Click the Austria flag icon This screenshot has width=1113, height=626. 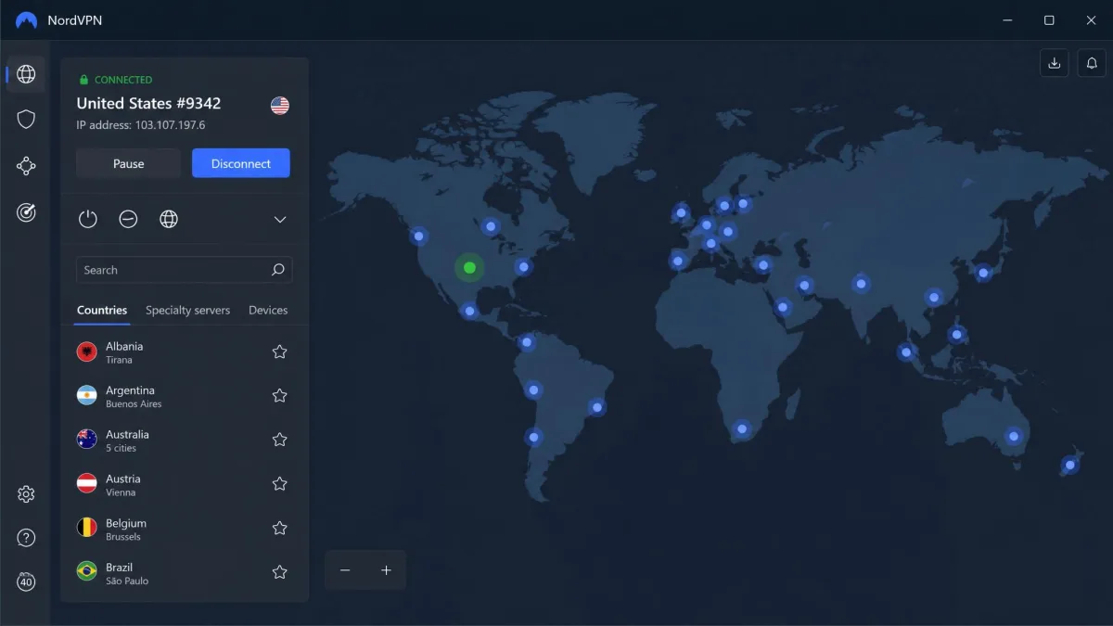tap(87, 484)
